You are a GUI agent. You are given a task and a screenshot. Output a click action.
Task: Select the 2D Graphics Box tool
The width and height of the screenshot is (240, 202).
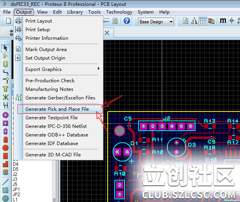point(5,190)
